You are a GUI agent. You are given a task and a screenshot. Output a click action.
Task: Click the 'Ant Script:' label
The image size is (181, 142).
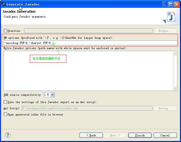tap(12, 108)
